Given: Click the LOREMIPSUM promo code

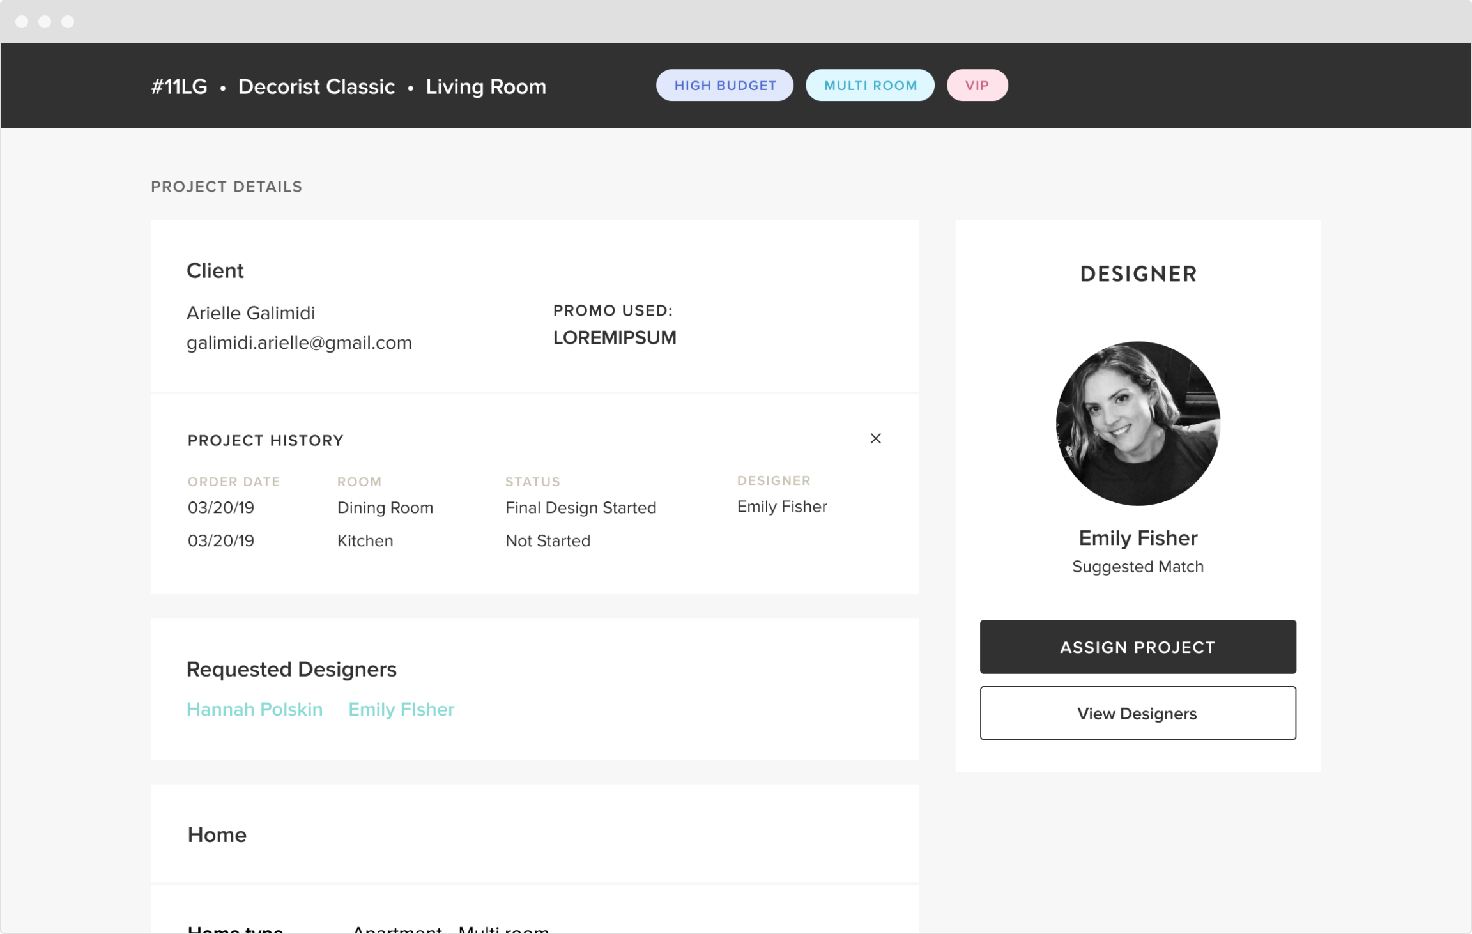Looking at the screenshot, I should click(x=614, y=337).
